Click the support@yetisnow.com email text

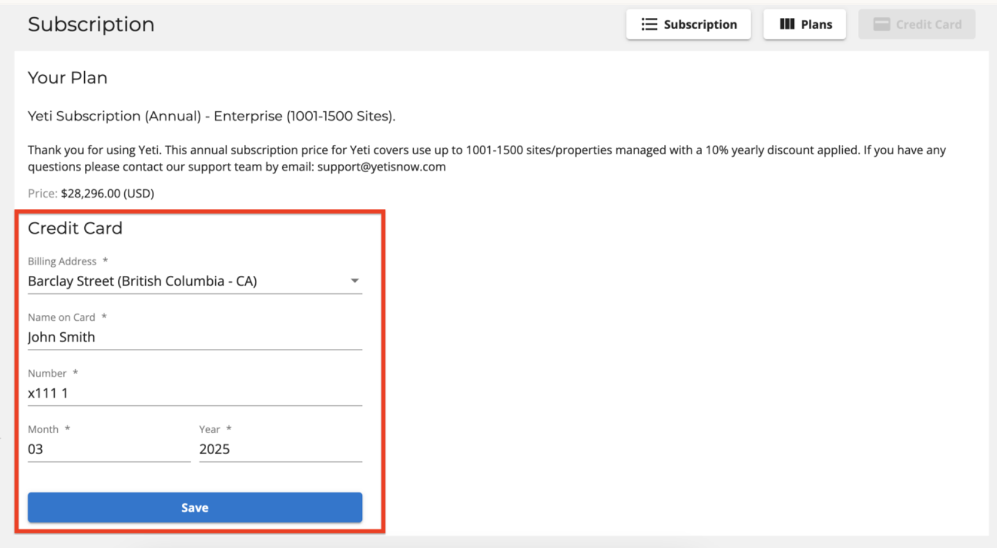pyautogui.click(x=381, y=167)
